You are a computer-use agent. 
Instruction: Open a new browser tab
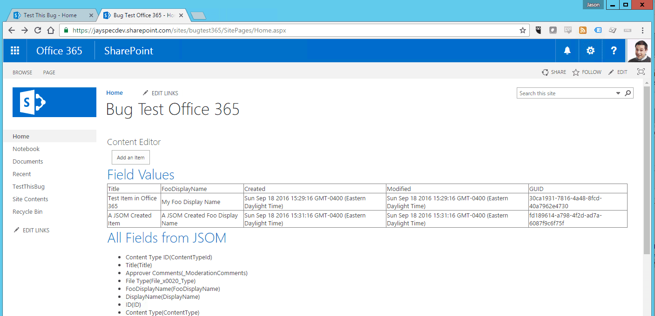tap(198, 16)
